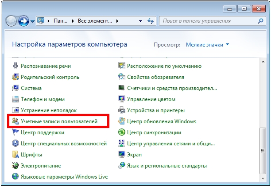This screenshot has height=187, width=271.
Task: Click the Расположение по умолчанию icon
Action: pos(122,66)
